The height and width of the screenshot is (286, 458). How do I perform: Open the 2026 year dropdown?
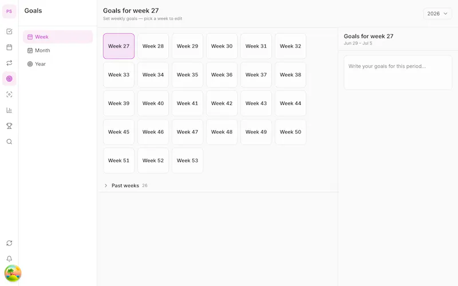[x=437, y=14]
